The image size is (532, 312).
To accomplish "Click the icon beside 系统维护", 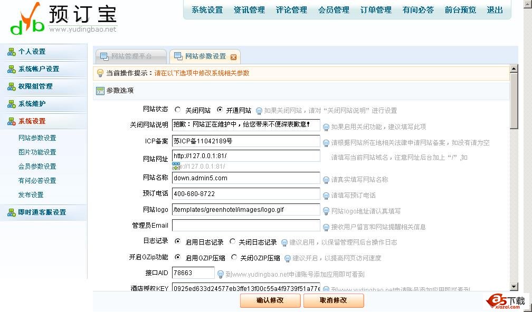I will tap(12, 104).
